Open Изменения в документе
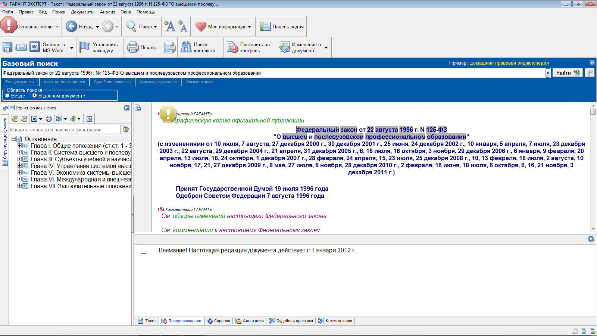597x336 pixels. 284,47
